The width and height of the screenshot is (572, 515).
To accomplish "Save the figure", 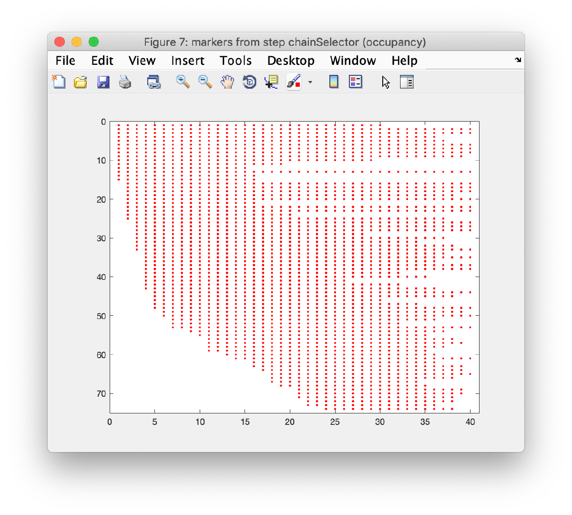I will (x=103, y=82).
